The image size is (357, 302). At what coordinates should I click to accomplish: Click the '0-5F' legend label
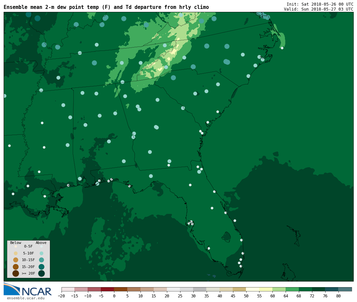point(28,246)
